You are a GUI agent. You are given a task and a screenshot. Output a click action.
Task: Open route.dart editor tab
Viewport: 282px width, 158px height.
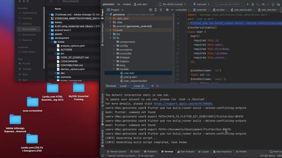click(200, 10)
